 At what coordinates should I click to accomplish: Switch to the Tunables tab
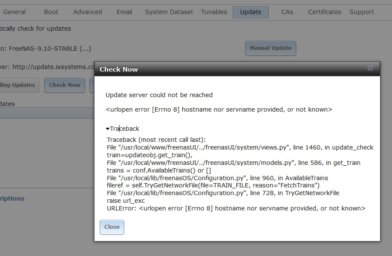click(x=214, y=12)
